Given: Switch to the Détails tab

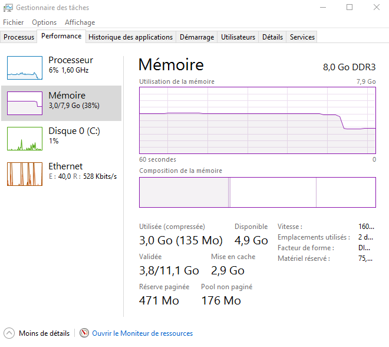Looking at the screenshot, I should click(x=272, y=37).
